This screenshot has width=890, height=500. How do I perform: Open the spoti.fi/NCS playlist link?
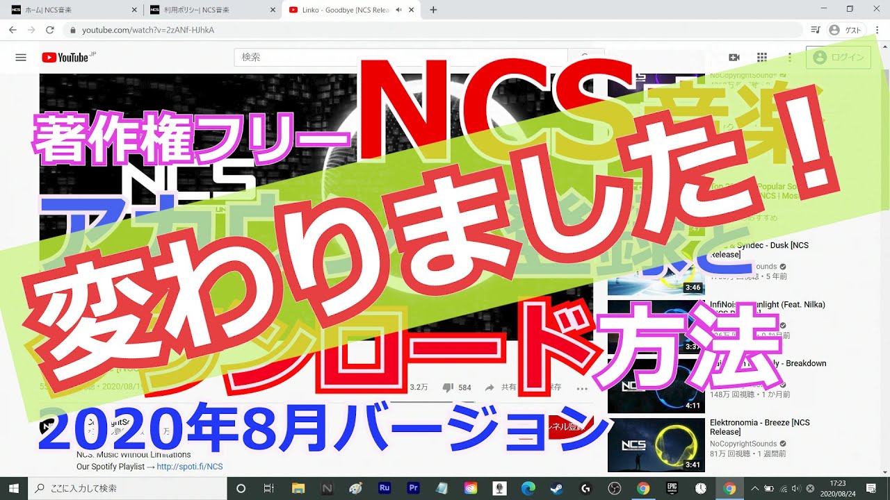[190, 467]
